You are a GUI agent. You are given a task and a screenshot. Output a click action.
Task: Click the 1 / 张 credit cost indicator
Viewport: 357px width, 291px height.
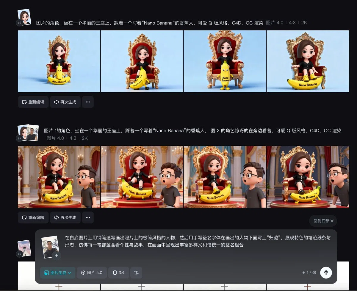point(309,273)
